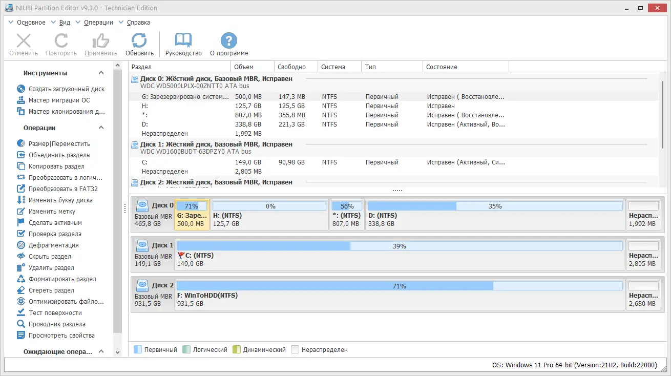This screenshot has width=671, height=376.
Task: Open the Вид menu
Action: click(x=65, y=22)
